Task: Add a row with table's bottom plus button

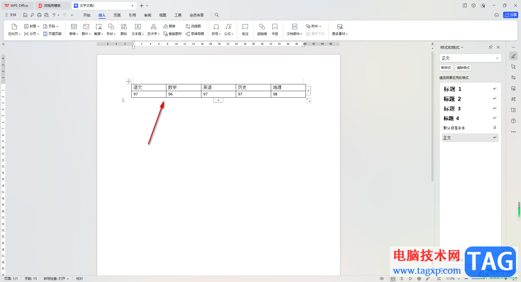Action: pos(218,100)
